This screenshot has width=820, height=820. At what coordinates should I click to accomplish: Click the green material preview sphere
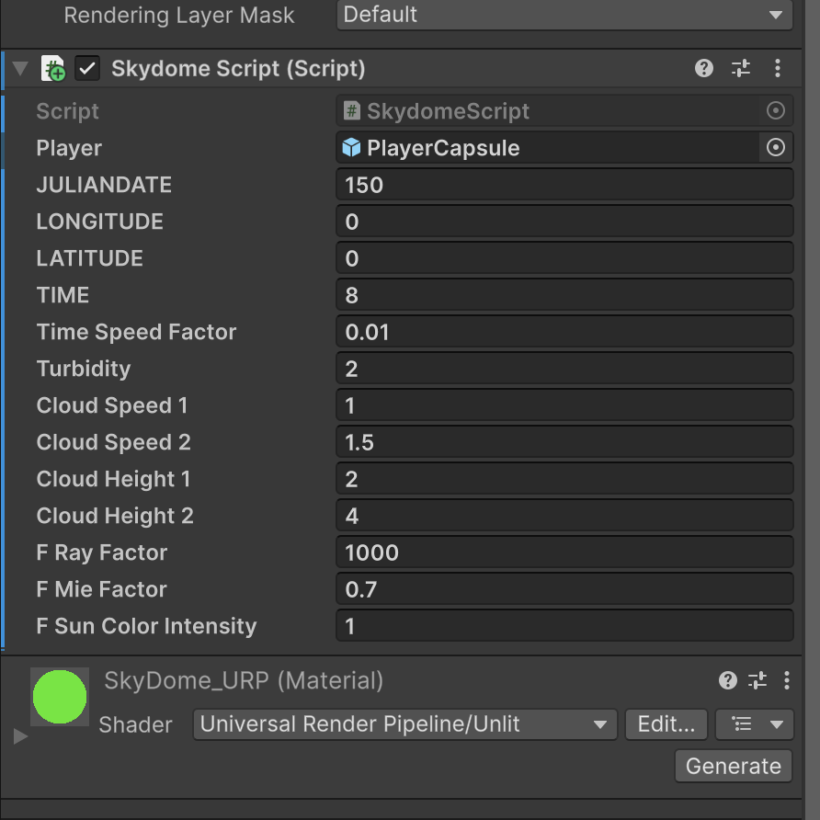(x=59, y=696)
